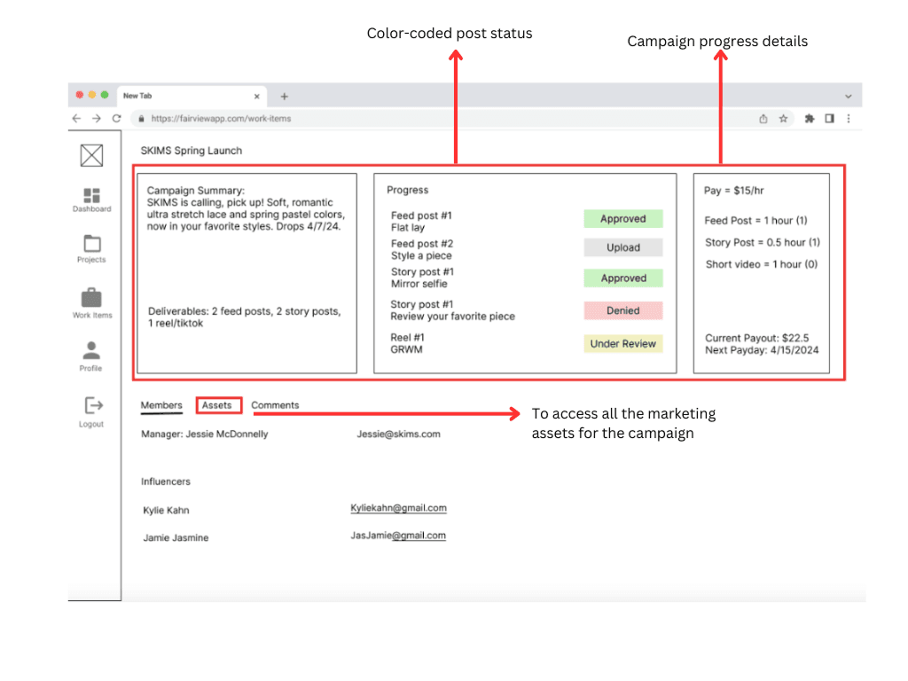
Task: Click the lock icon beside the URL
Action: point(141,119)
